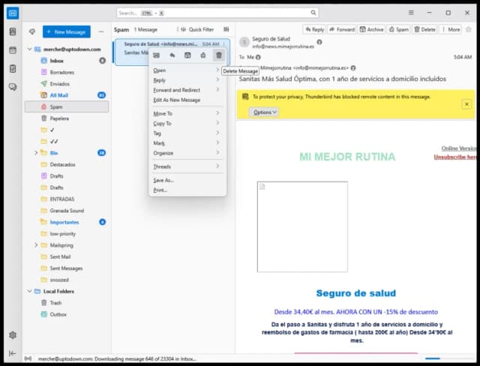This screenshot has width=480, height=366.
Task: Click the Mark as Read envelope icon in context menu
Action: [157, 55]
